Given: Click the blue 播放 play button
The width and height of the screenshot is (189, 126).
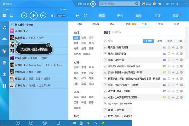Looking at the screenshot, I should pos(148,41).
